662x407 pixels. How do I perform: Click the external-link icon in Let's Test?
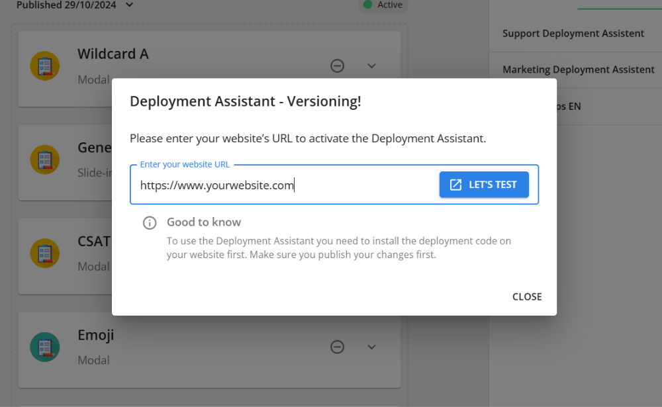[455, 185]
